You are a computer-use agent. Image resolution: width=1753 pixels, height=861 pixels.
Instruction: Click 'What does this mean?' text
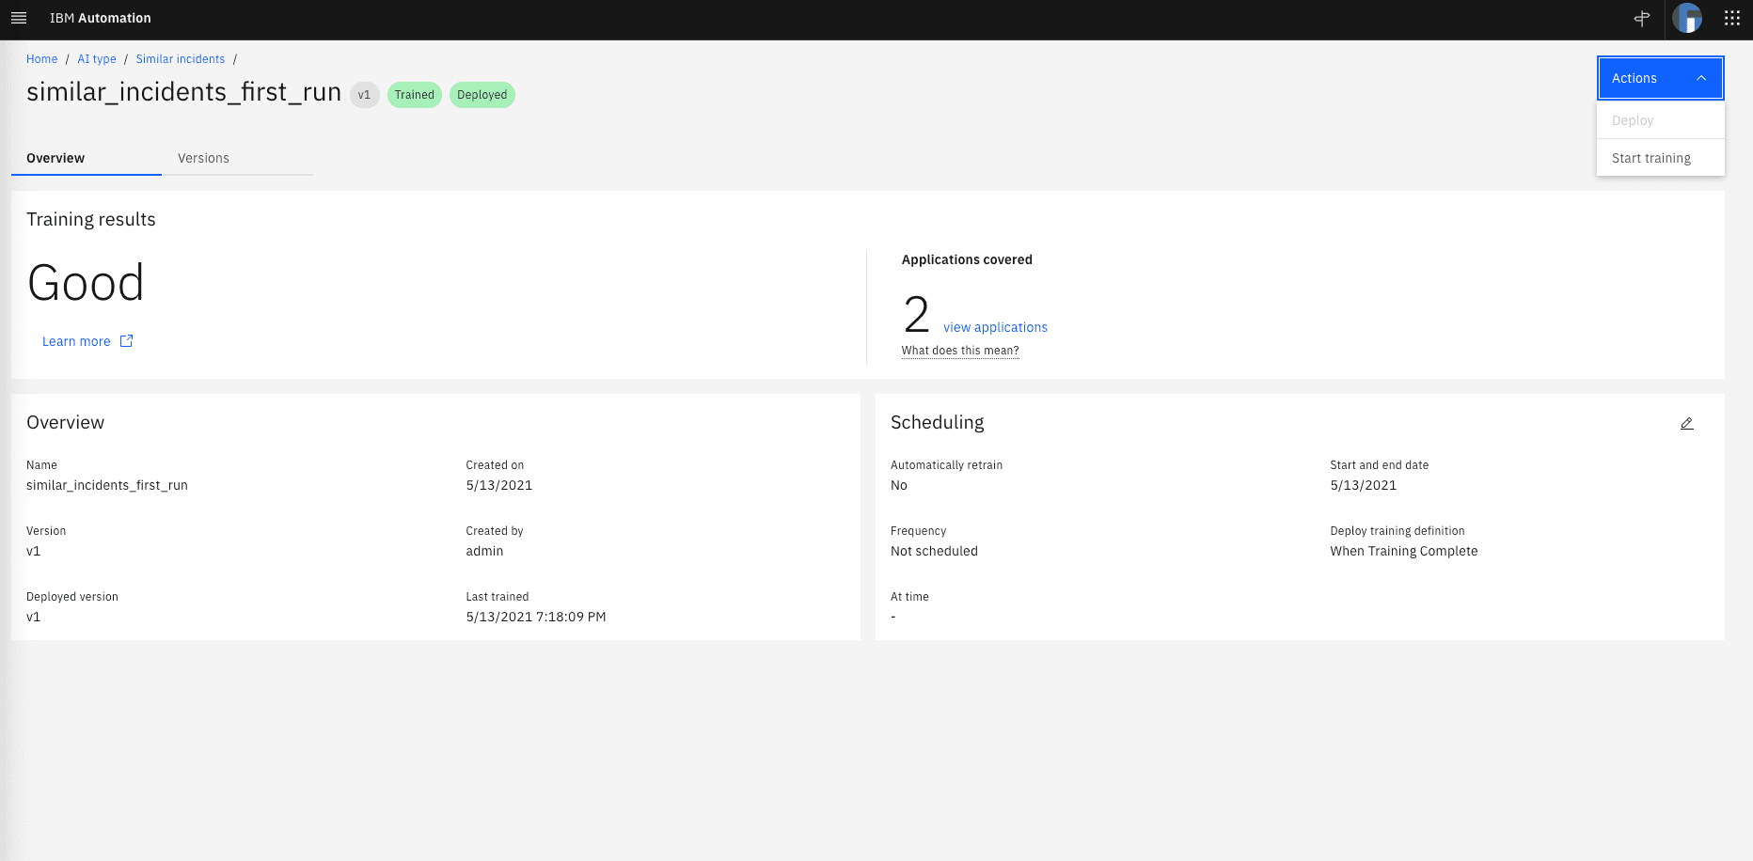[960, 351]
